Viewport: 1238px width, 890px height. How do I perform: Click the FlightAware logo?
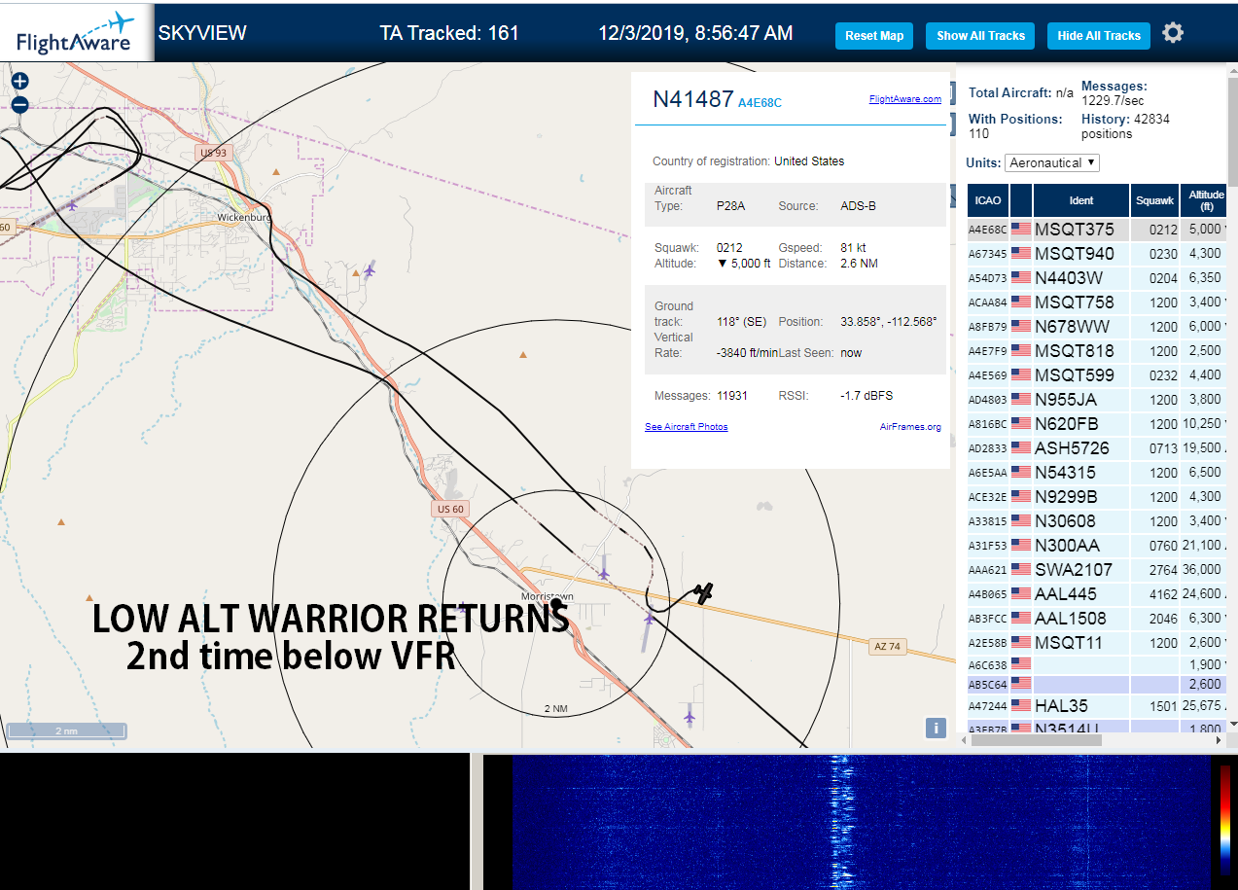click(x=76, y=32)
